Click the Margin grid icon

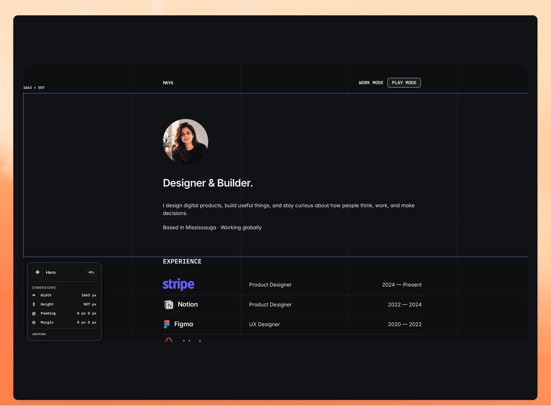pos(34,322)
